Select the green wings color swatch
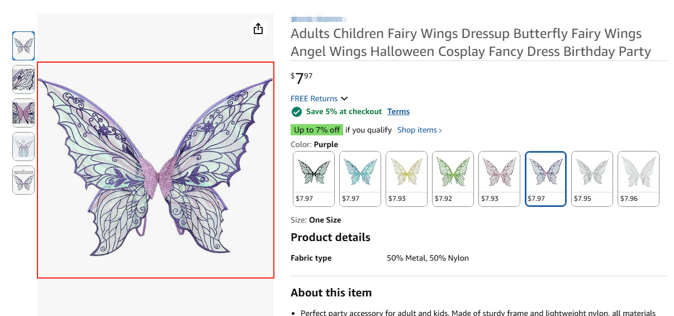Screen dimensions: 674x316 point(453,178)
